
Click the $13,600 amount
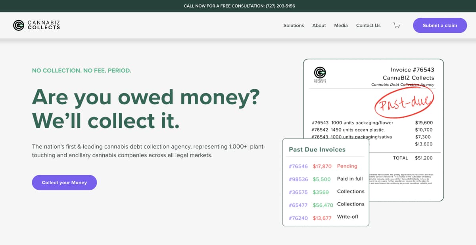(424, 144)
